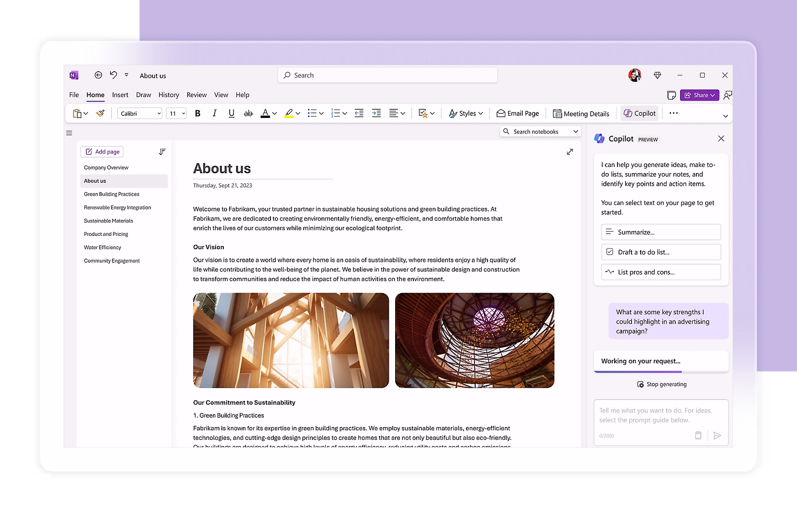Apply strikethrough formatting icon
Image resolution: width=797 pixels, height=511 pixels.
coord(248,114)
